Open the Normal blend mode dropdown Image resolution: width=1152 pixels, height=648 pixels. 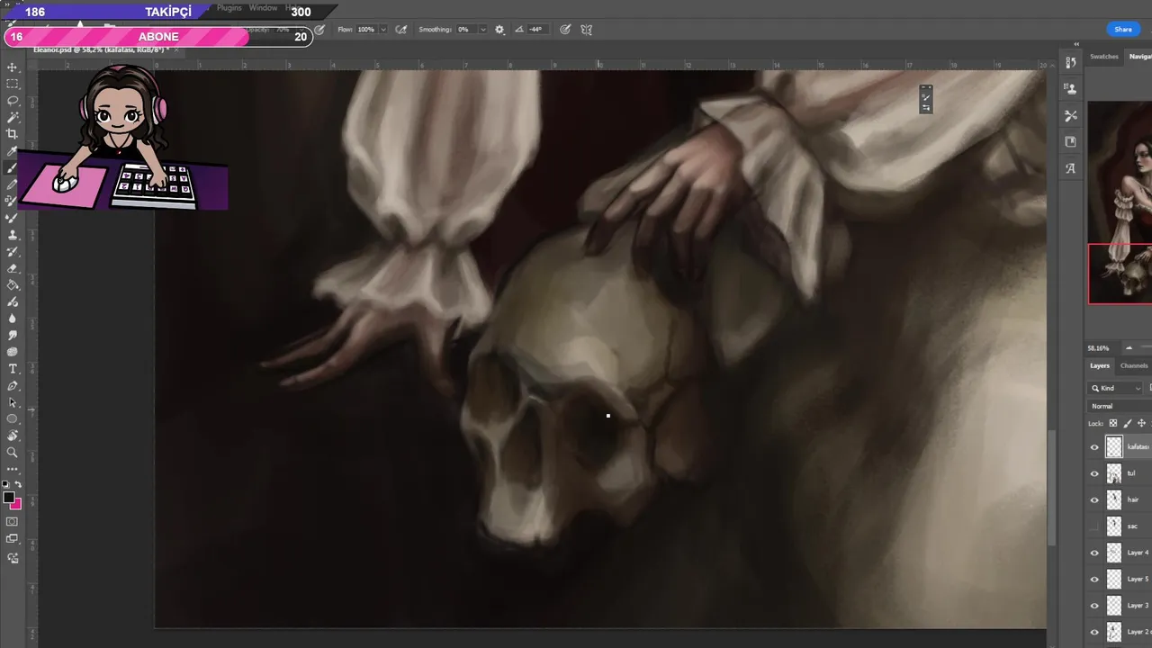click(x=1120, y=406)
